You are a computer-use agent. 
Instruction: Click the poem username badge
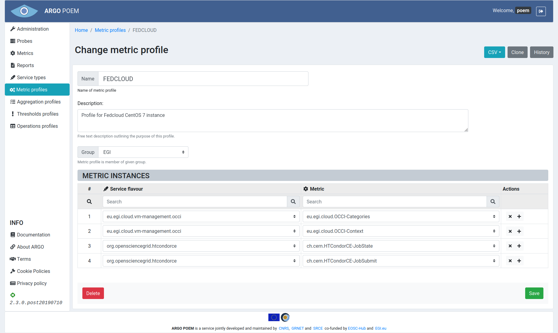523,11
